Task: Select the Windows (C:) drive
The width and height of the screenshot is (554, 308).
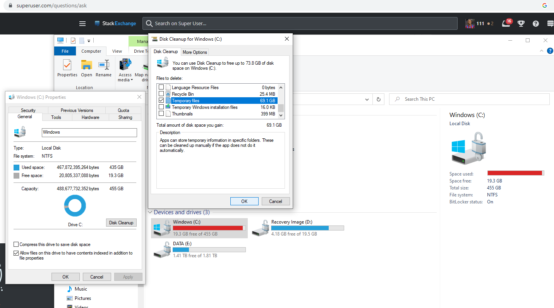Action: click(199, 228)
